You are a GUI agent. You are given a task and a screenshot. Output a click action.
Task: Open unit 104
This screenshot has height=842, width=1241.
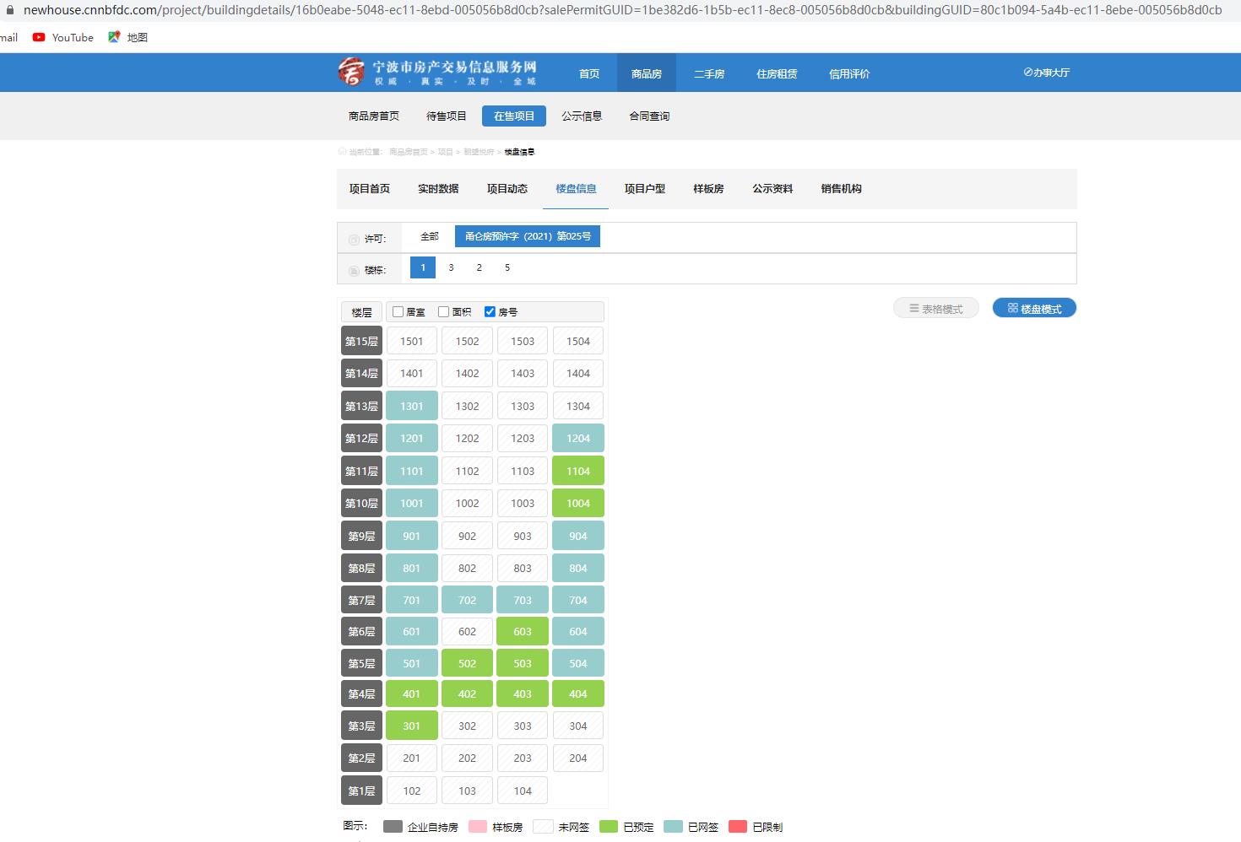click(x=523, y=791)
